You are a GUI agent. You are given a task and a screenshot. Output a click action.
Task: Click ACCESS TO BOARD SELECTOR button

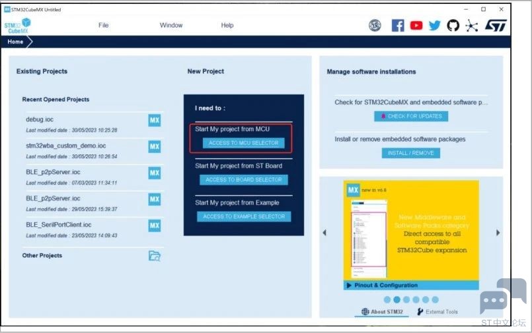(244, 180)
